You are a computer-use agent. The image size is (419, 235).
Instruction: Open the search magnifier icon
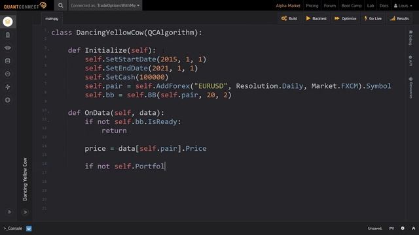[x=61, y=5]
